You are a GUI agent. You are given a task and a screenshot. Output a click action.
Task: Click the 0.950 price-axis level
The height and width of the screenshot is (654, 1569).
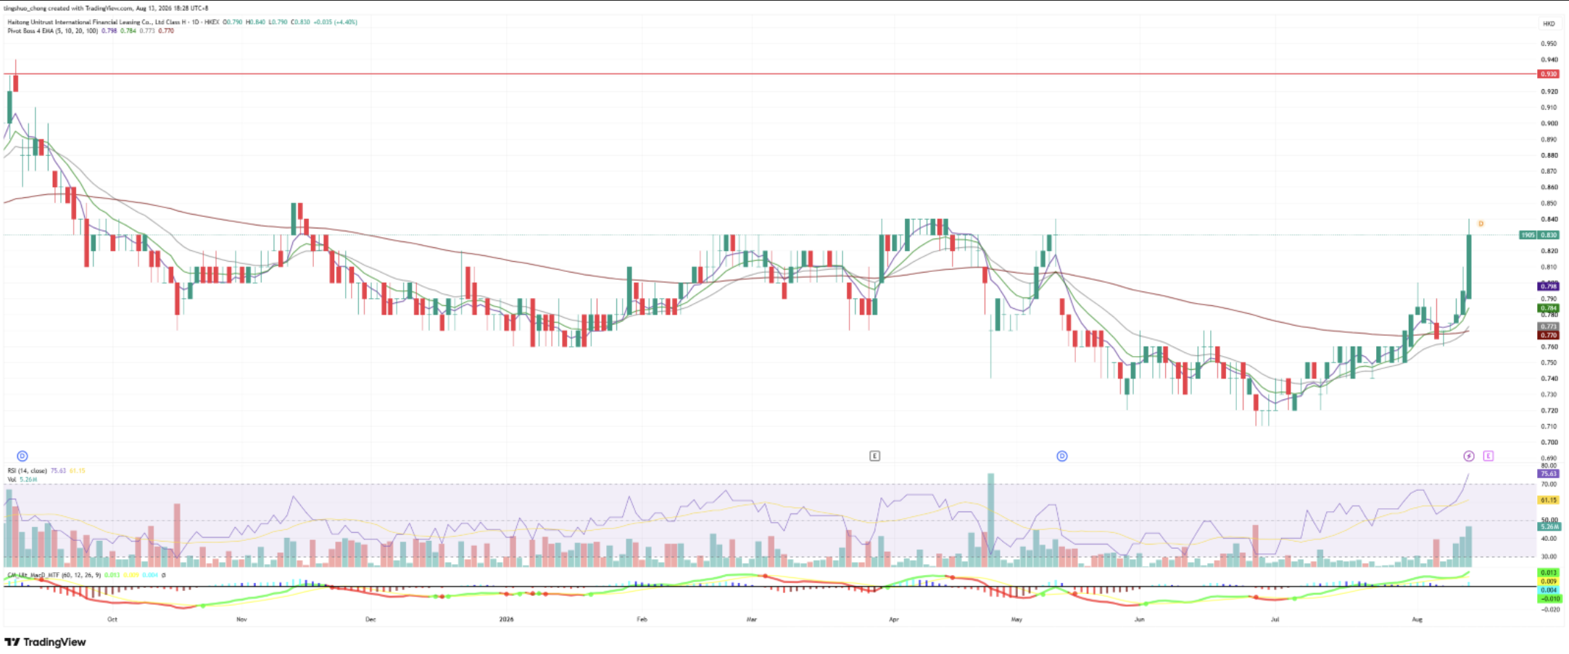click(1549, 44)
